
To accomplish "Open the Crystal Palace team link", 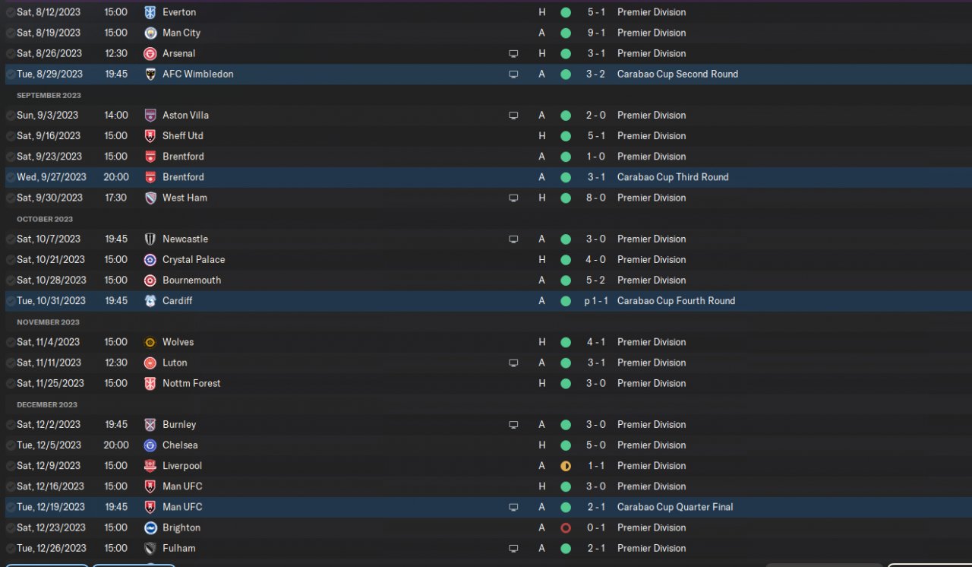I will (194, 259).
